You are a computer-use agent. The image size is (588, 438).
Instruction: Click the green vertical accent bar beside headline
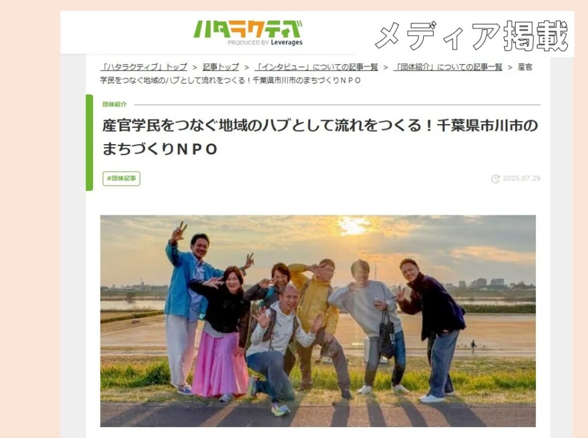pos(89,143)
